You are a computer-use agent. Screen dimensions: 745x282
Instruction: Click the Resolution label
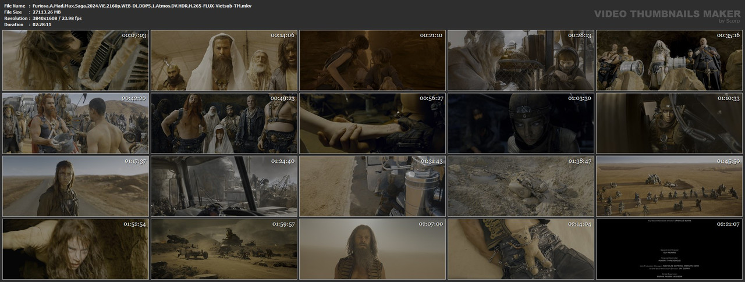click(15, 18)
